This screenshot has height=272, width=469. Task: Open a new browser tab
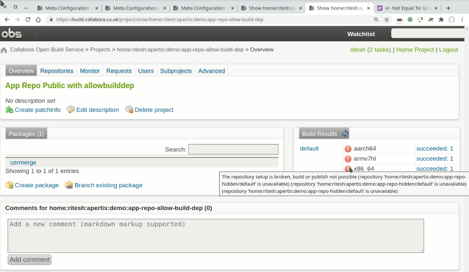(x=448, y=8)
